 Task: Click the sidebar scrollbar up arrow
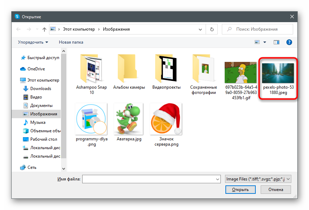click(63, 51)
